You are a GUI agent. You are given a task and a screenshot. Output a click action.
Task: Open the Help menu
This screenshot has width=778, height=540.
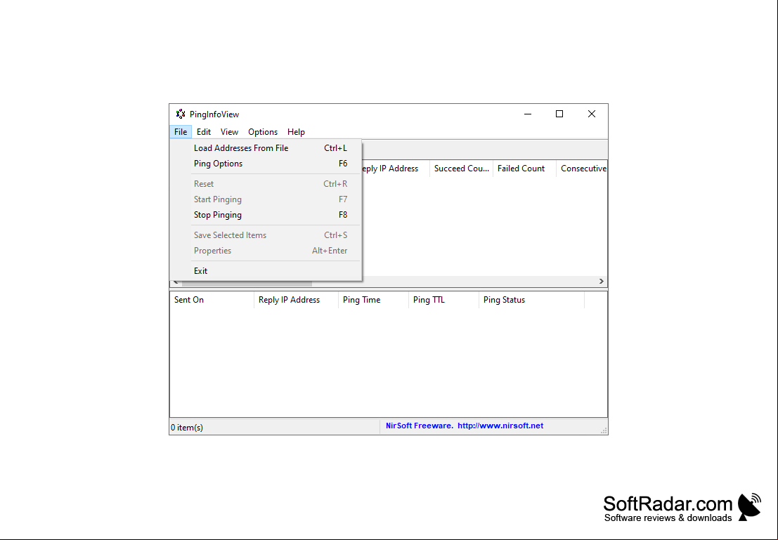[296, 132]
